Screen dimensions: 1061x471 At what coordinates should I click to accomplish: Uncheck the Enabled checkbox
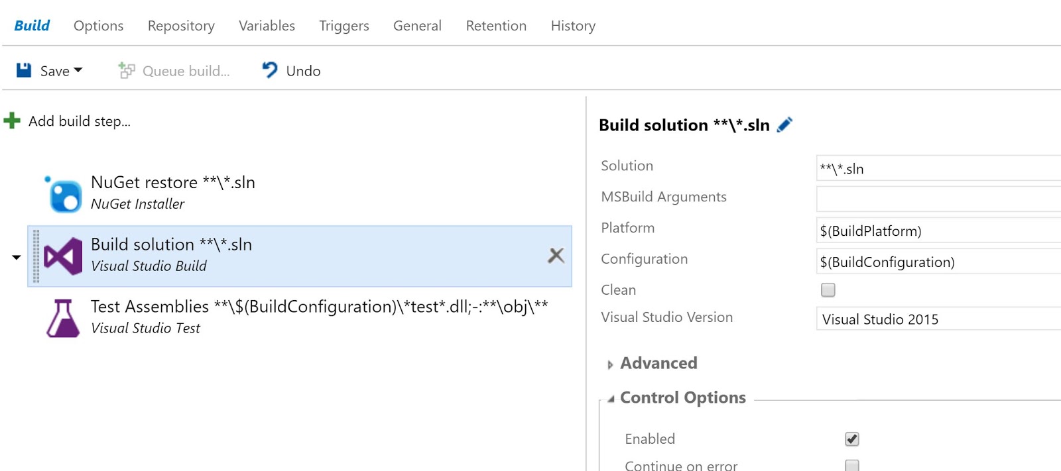[852, 439]
